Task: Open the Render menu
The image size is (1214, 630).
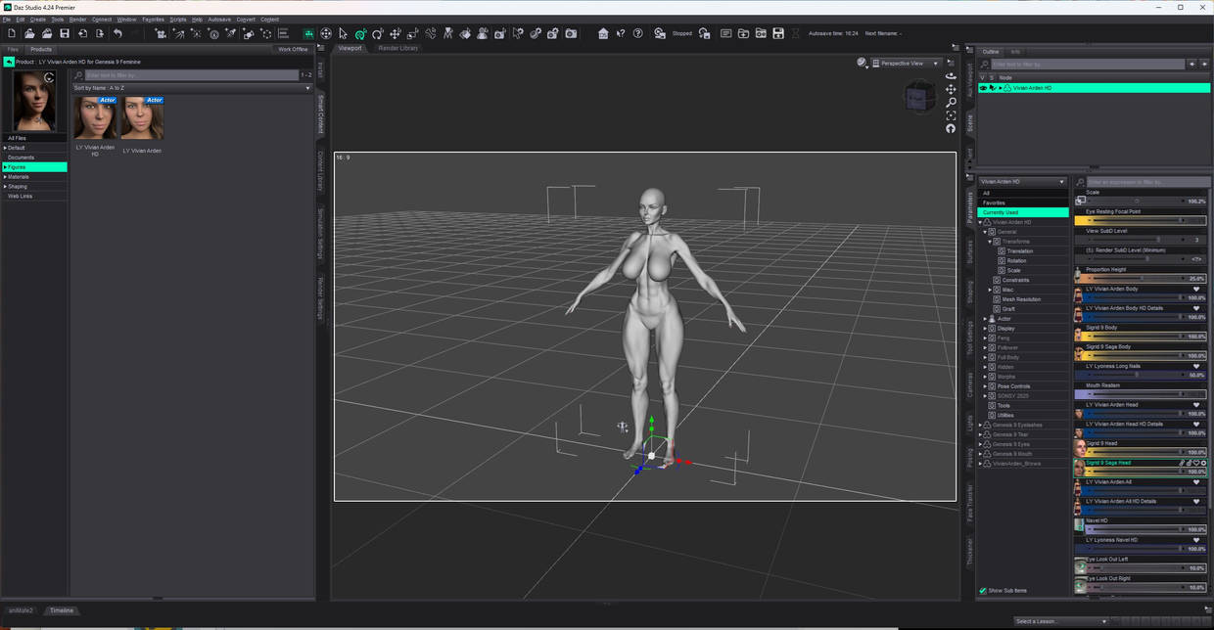Action: (x=77, y=19)
